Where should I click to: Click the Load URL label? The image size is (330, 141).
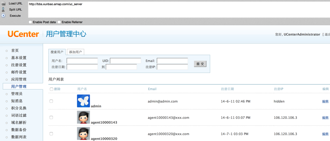[x=16, y=3]
